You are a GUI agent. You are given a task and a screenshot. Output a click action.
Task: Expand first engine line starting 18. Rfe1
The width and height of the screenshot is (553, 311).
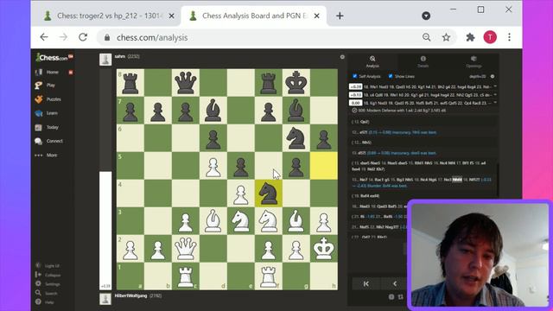point(495,86)
